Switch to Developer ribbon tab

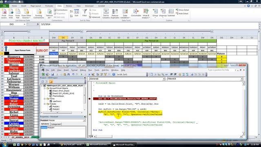89,6
